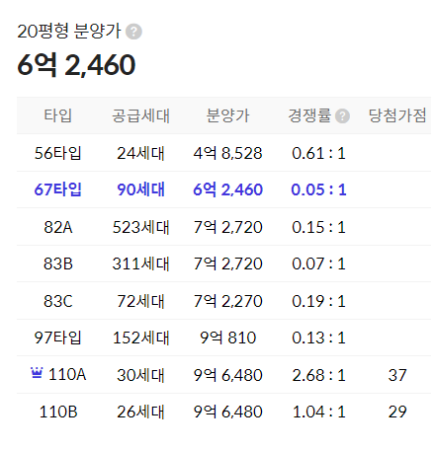Click the crown icon next to 110A
The height and width of the screenshot is (451, 436).
click(37, 373)
